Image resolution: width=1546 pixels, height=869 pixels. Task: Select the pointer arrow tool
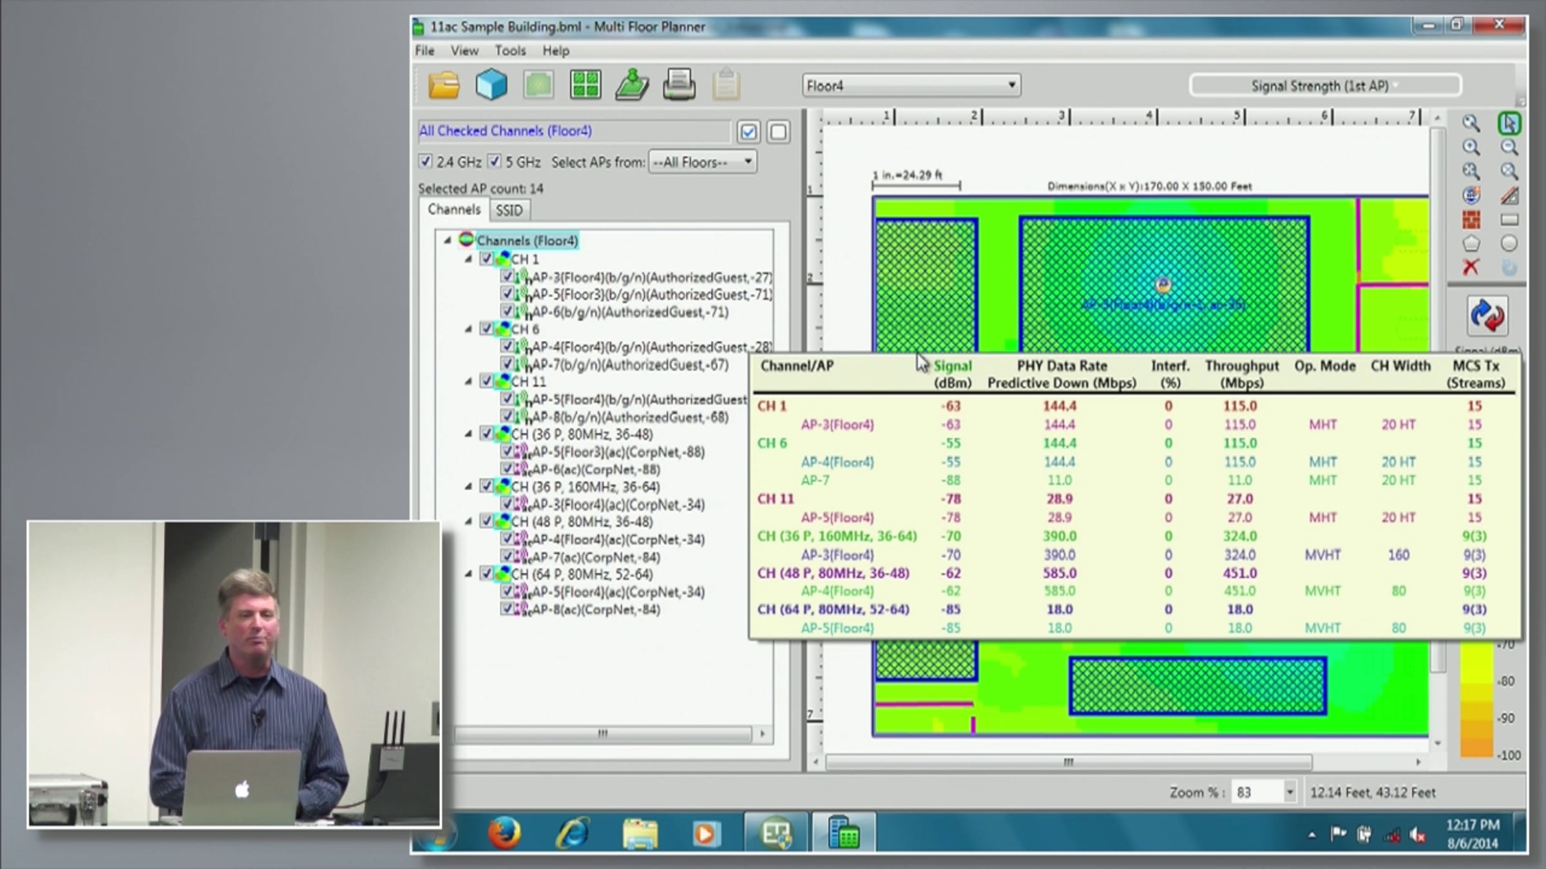click(1509, 123)
